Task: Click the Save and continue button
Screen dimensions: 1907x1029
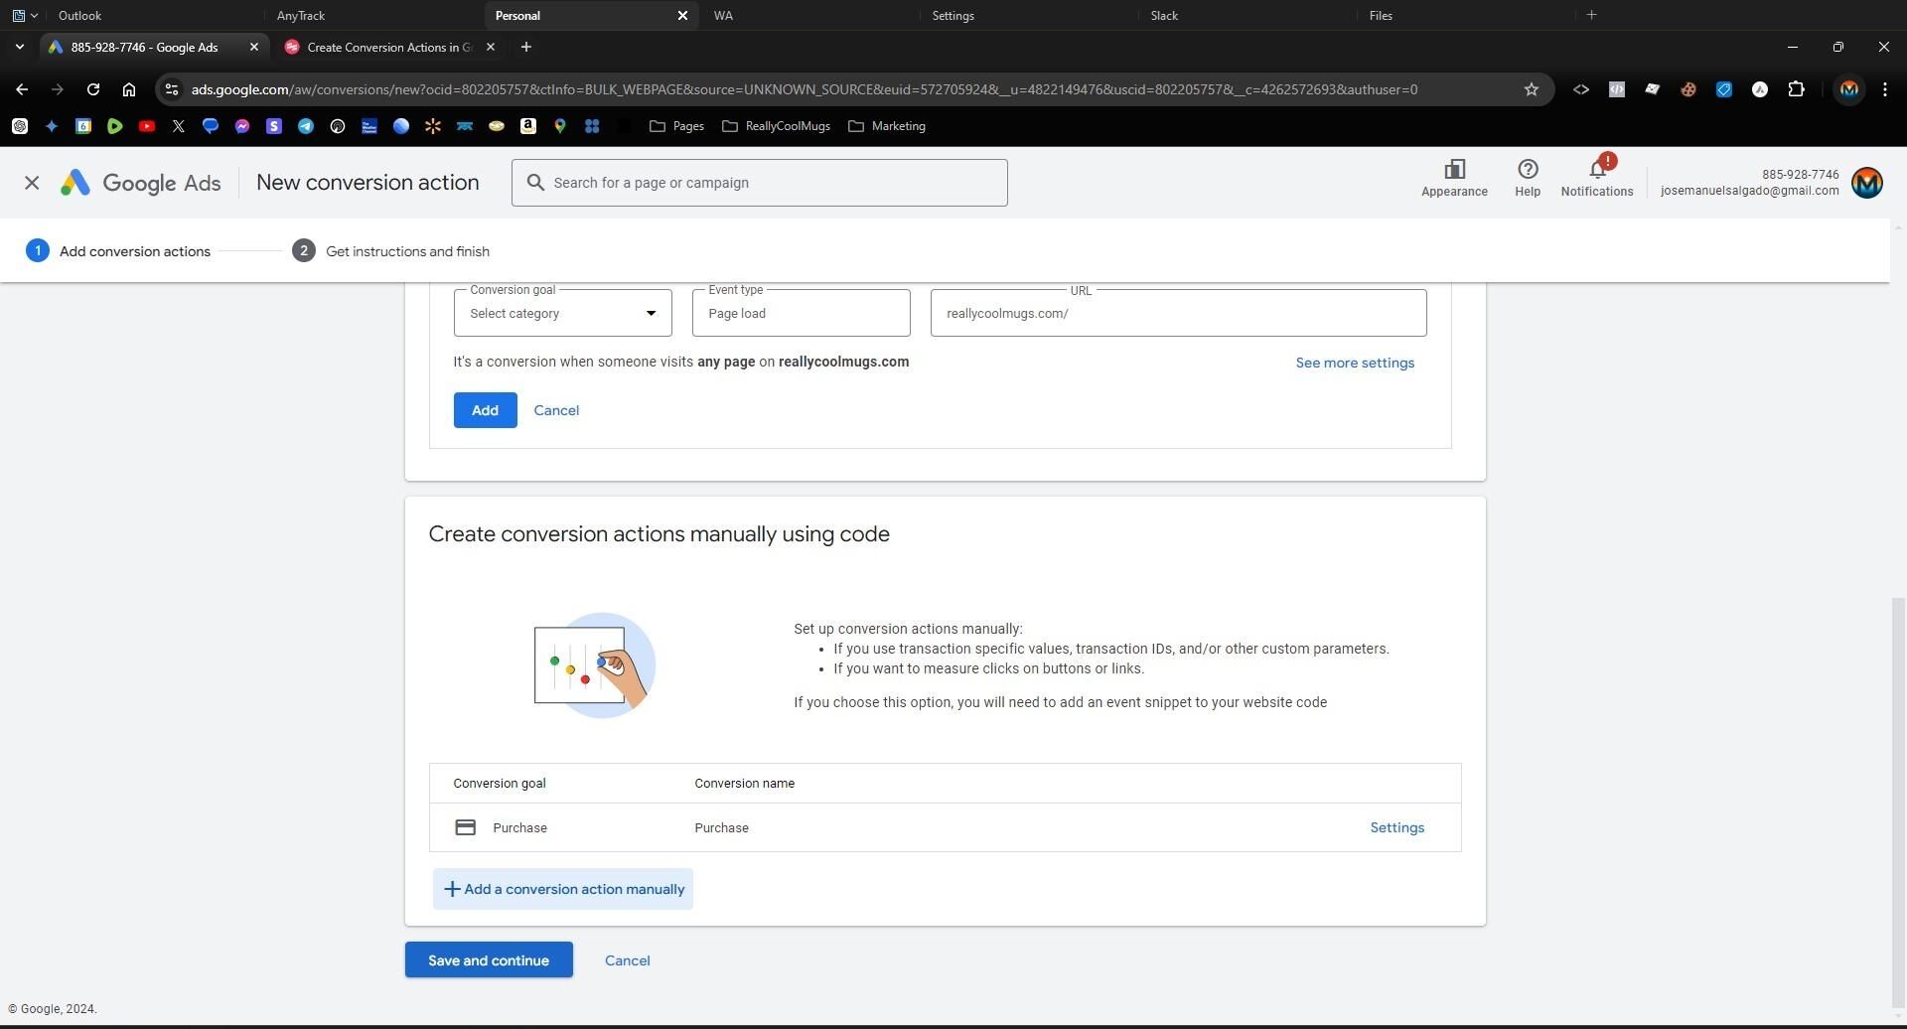Action: (488, 960)
